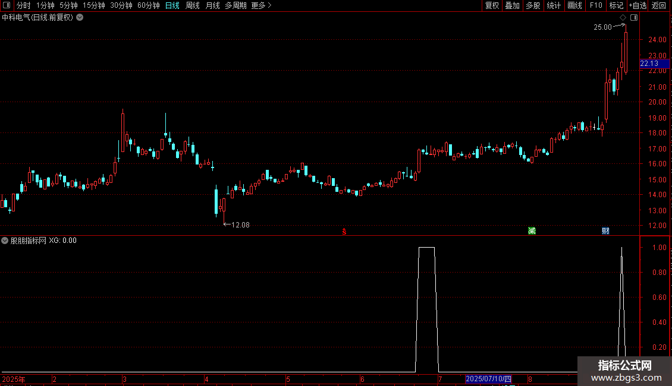Image resolution: width=672 pixels, height=386 pixels.
Task: Toggle the side panel icon at top-left
Action: pyautogui.click(x=7, y=5)
